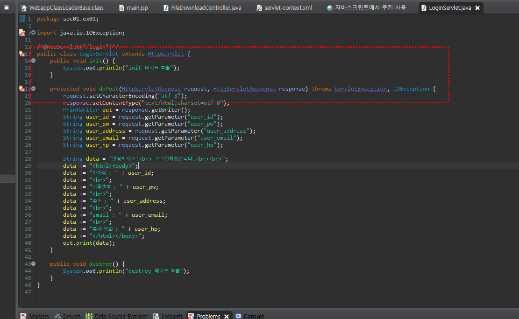519x319 pixels.
Task: Click the error marker on line 3
Action: click(x=22, y=33)
